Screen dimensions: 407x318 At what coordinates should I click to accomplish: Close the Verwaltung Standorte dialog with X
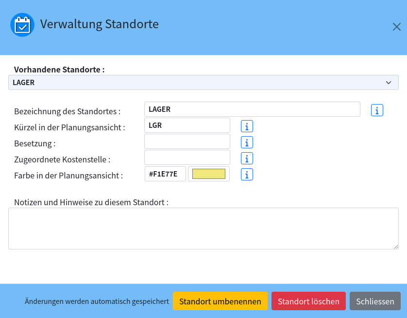coord(397,27)
